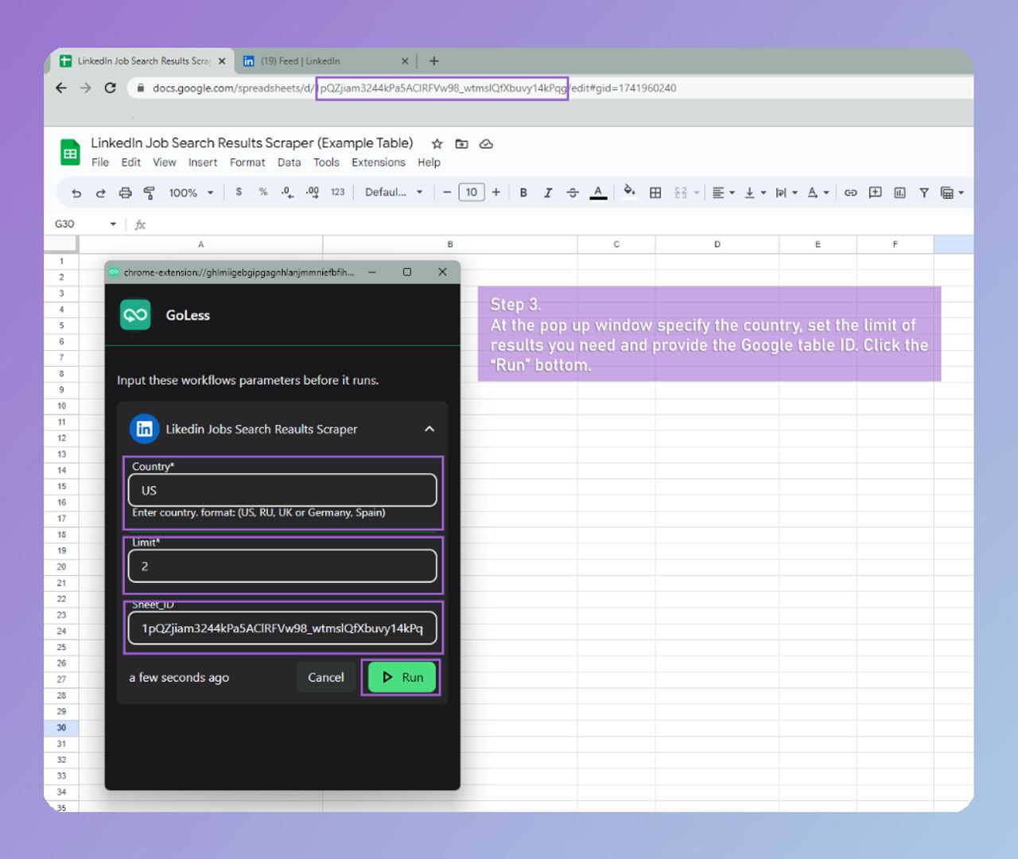Open horizontal align dropdown
Image resolution: width=1018 pixels, height=859 pixels.
pos(723,192)
